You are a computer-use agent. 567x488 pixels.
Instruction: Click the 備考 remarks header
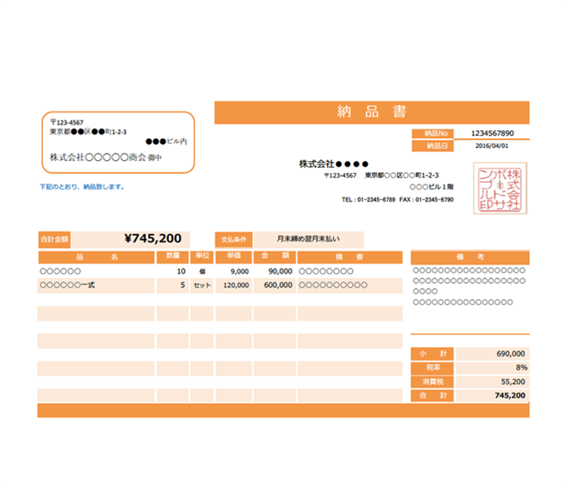click(x=470, y=257)
